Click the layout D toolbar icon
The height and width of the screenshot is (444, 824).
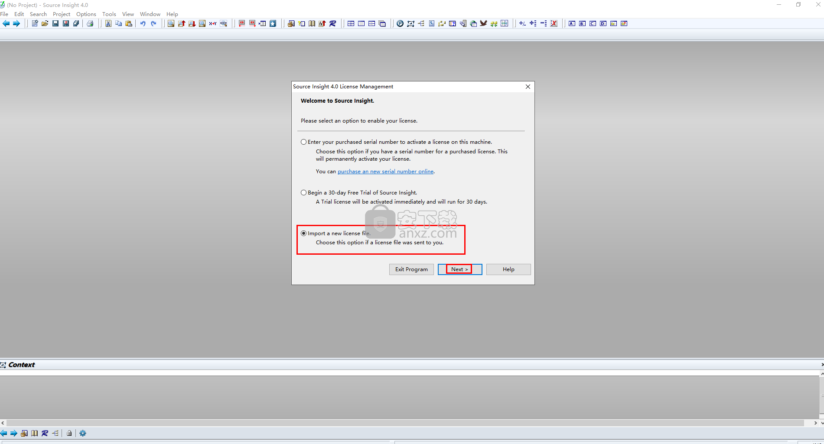tap(603, 23)
